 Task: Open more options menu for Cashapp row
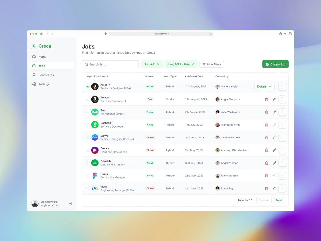(x=282, y=125)
